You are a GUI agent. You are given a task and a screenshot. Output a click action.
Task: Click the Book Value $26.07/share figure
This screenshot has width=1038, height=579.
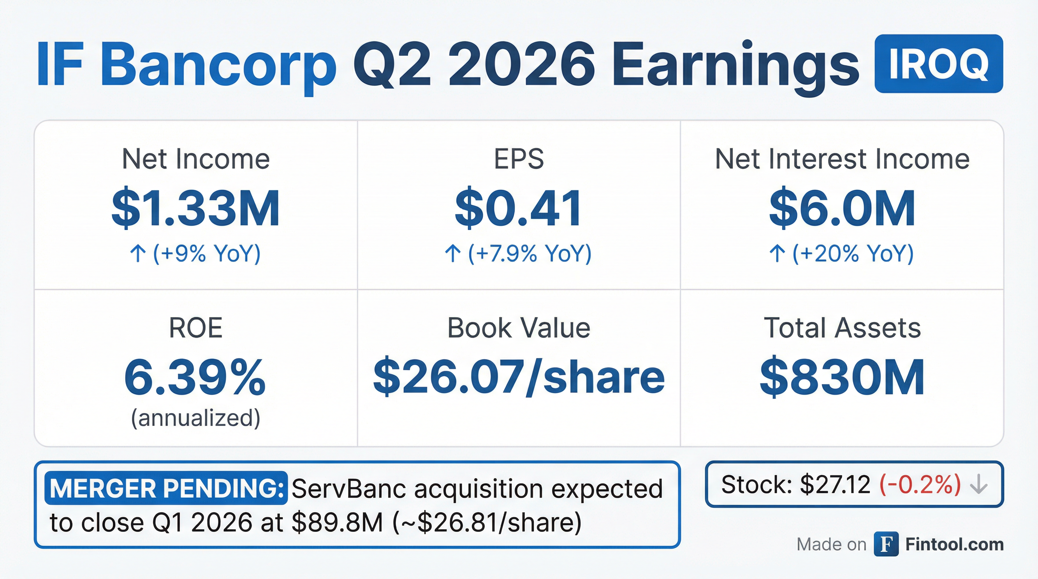519,377
